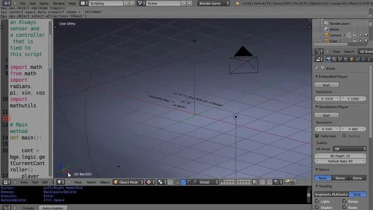Click the OpenGL render image icon
Viewport: 373px width, 210px height.
pyautogui.click(x=287, y=182)
